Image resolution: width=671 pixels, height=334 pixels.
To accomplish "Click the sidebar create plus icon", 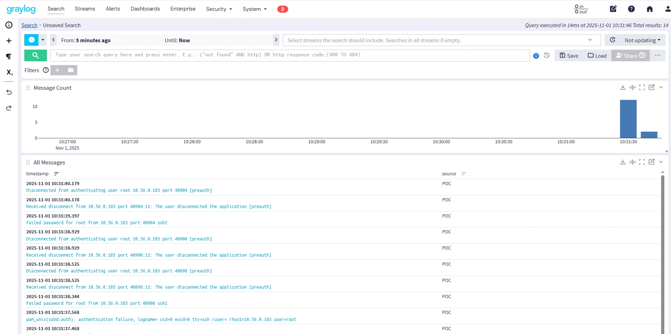I will [x=9, y=41].
